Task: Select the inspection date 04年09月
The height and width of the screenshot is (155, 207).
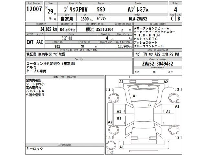Action: click(x=68, y=29)
